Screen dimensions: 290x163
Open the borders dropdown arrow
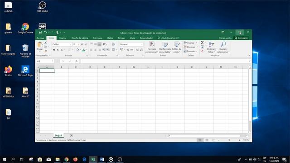click(x=72, y=50)
